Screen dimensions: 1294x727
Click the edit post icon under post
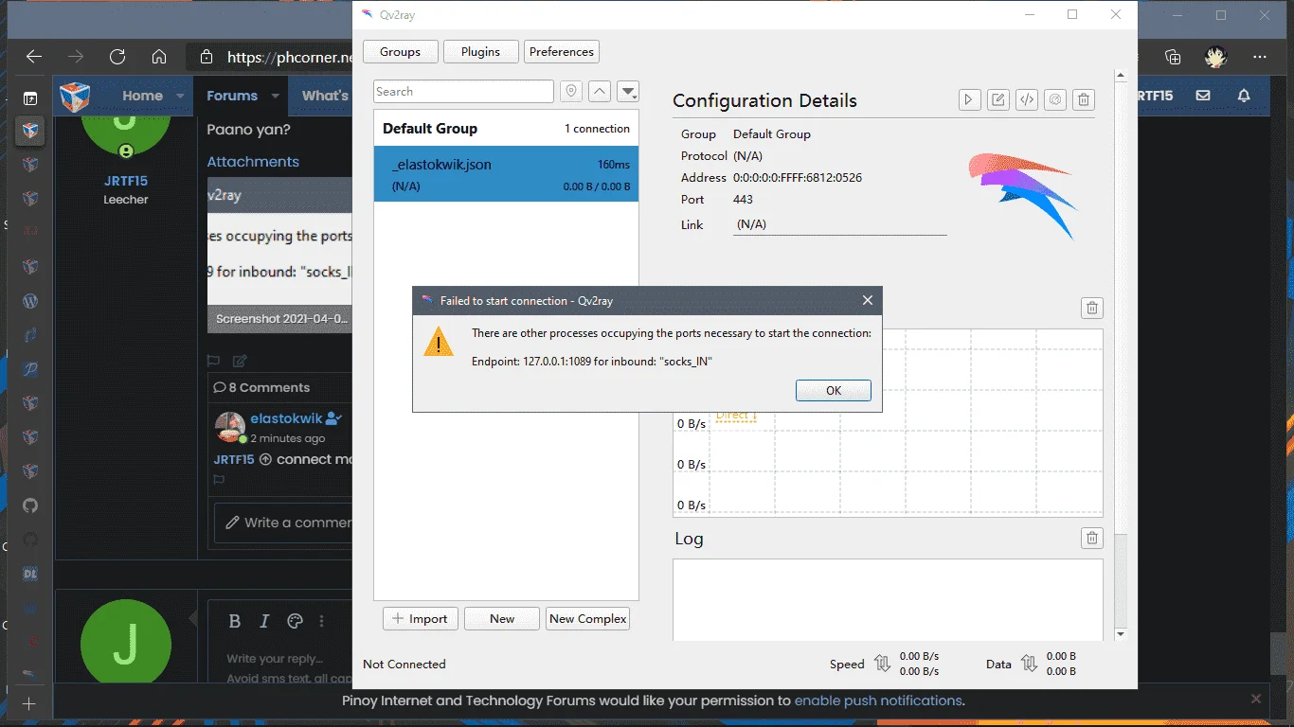240,361
